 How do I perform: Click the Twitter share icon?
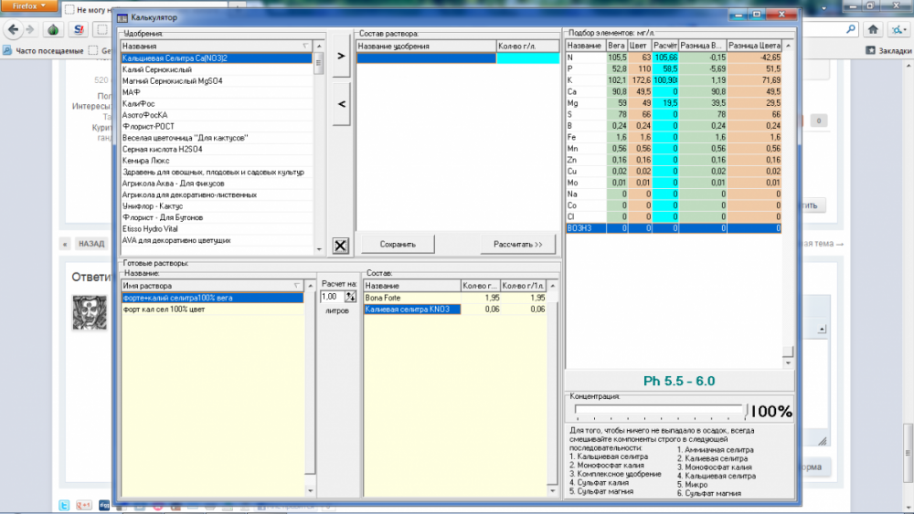coord(64,505)
